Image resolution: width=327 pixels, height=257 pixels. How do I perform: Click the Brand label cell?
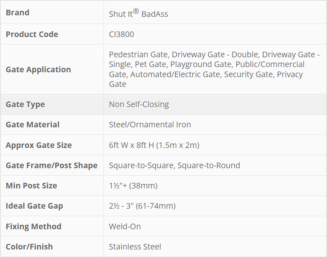pos(18,13)
